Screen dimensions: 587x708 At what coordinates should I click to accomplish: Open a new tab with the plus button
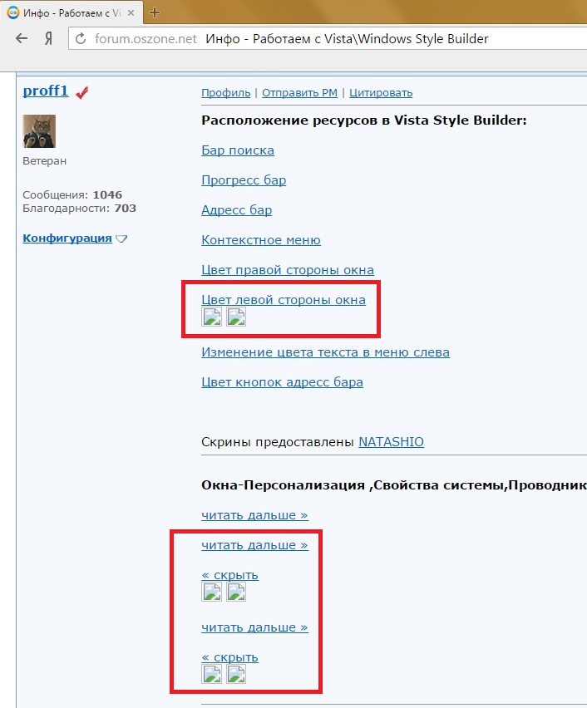click(155, 12)
